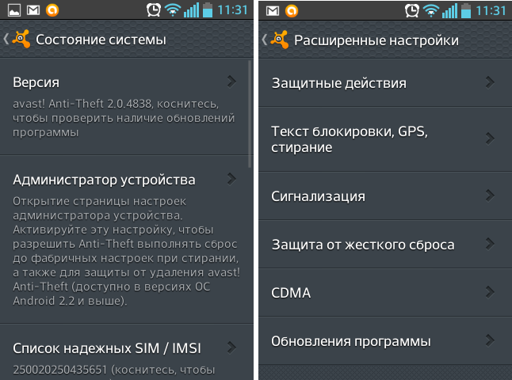Tap the Wi-Fi icon in right status bar
512x380 pixels.
click(x=430, y=10)
